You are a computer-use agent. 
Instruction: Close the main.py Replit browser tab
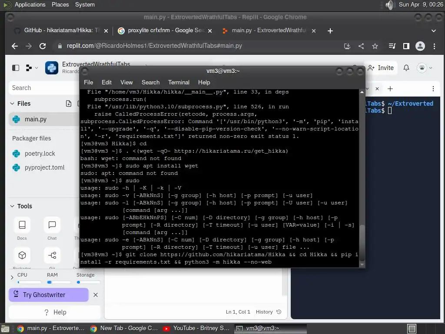coord(314,31)
